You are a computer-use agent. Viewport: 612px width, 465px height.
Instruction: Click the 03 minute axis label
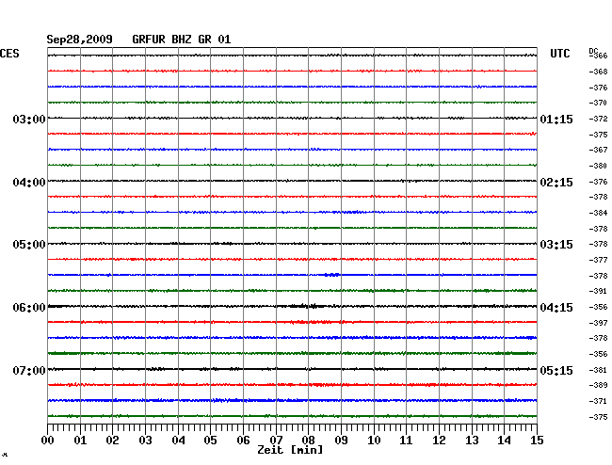coord(145,441)
